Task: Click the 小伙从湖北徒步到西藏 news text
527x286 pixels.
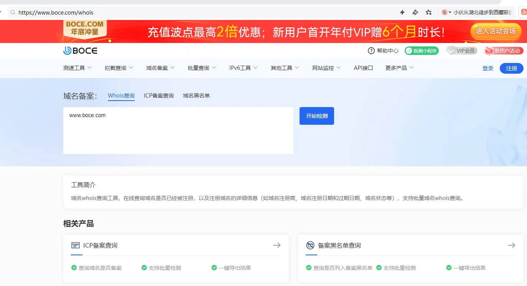Action: click(483, 12)
